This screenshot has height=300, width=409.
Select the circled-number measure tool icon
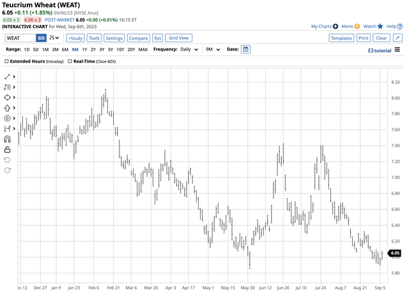point(7,118)
